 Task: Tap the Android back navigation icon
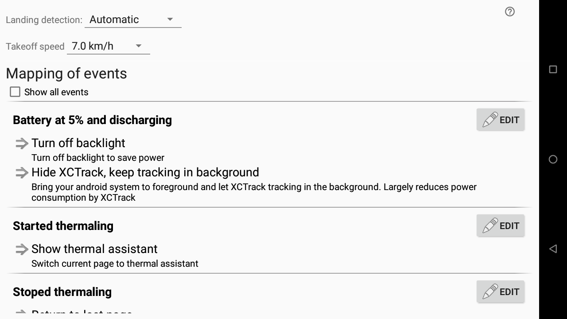[x=553, y=249]
